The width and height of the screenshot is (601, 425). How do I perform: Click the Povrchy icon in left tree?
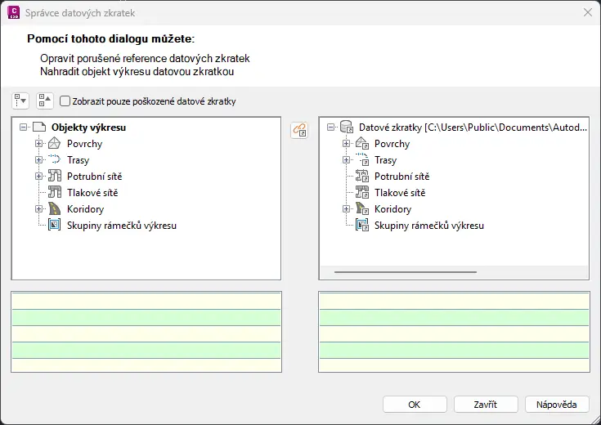[x=55, y=144]
